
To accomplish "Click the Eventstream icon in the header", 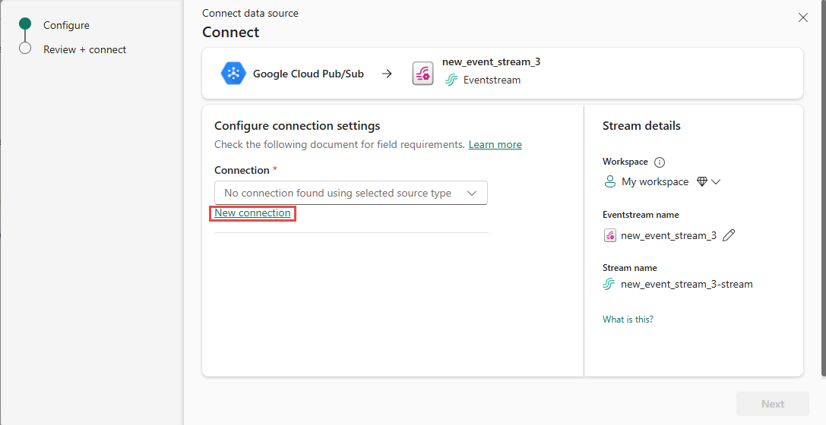I will [x=422, y=74].
